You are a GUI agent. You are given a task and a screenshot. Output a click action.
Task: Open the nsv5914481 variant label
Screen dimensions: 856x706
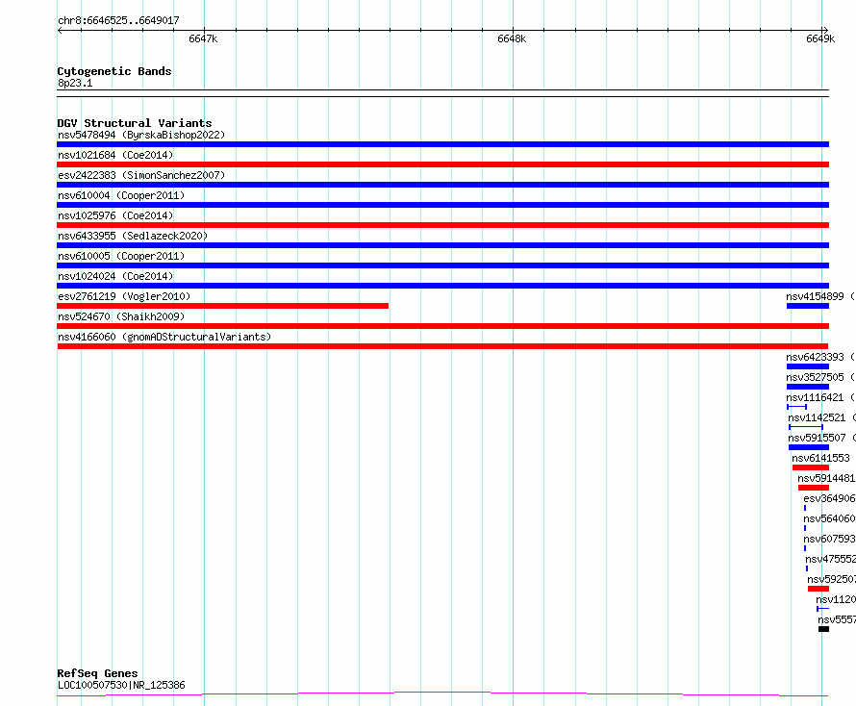coord(826,478)
